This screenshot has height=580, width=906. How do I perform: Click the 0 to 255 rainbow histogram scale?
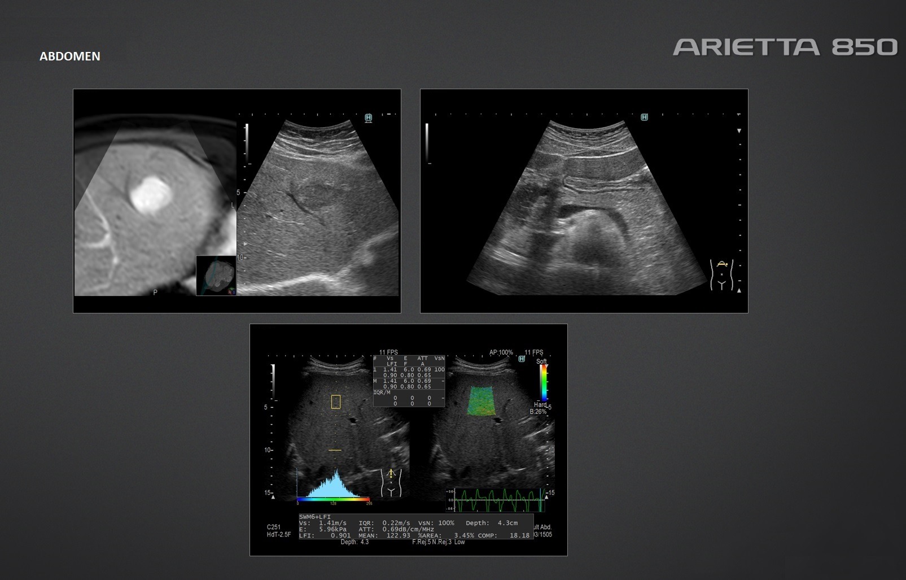tap(333, 500)
